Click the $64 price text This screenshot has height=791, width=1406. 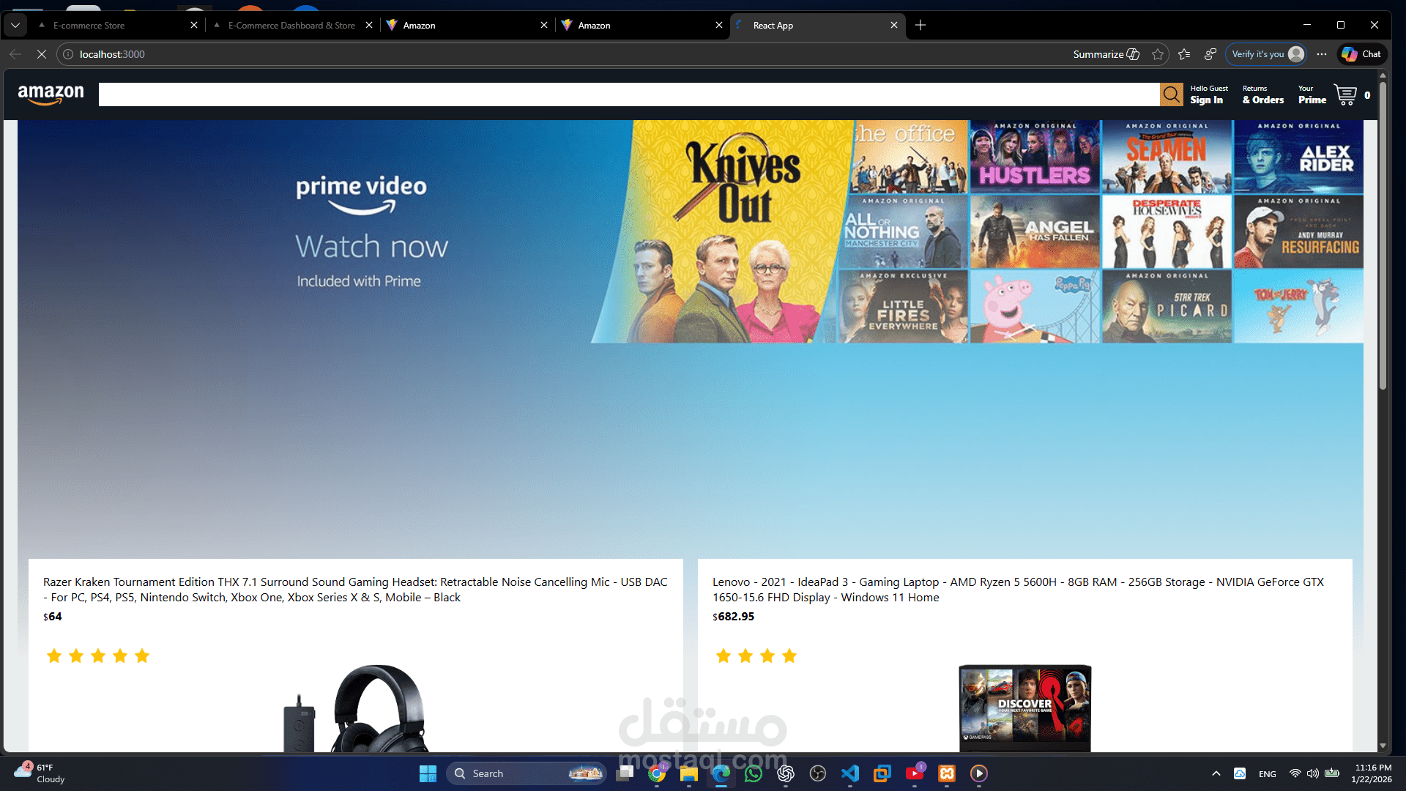click(53, 617)
